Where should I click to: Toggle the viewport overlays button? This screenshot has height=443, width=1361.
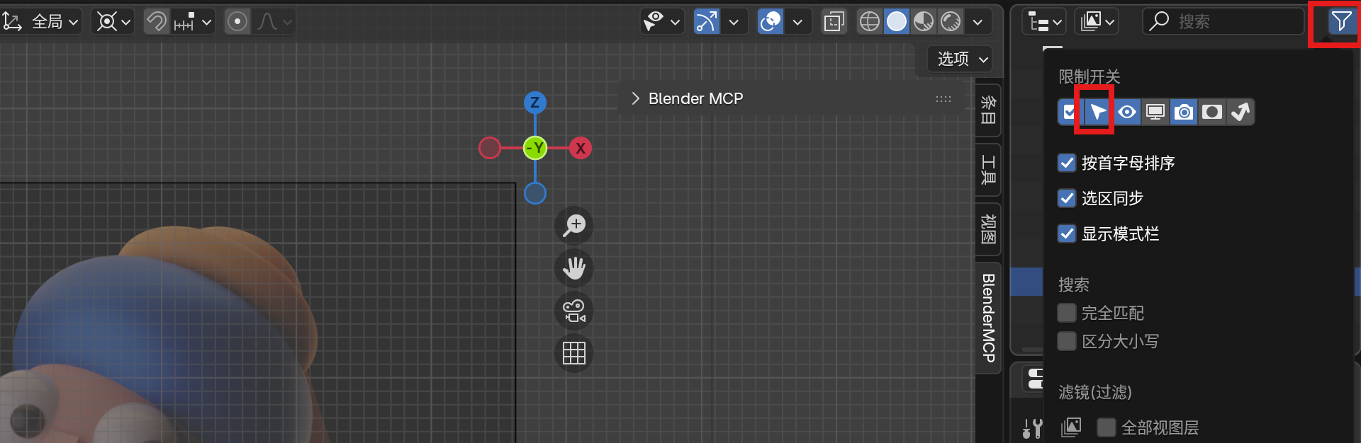coord(771,22)
